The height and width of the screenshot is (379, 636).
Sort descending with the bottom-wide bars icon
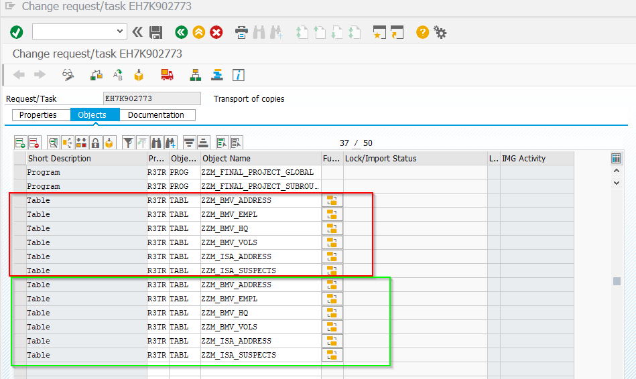(203, 143)
